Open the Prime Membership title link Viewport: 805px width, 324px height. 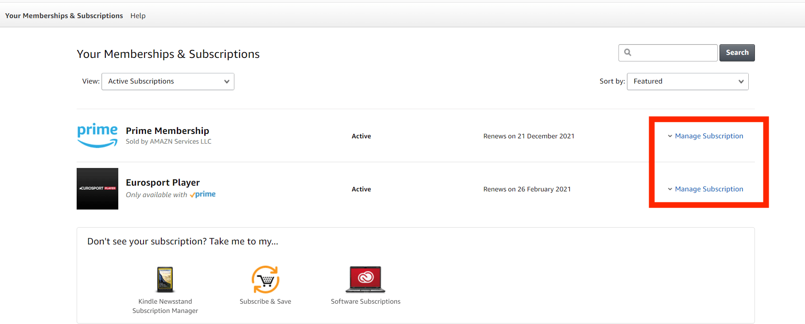(x=167, y=131)
